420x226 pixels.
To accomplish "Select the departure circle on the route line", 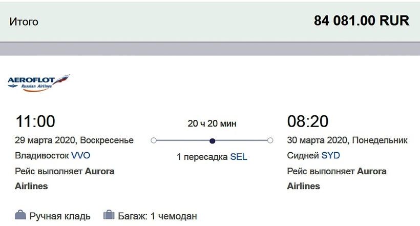I will (153, 140).
